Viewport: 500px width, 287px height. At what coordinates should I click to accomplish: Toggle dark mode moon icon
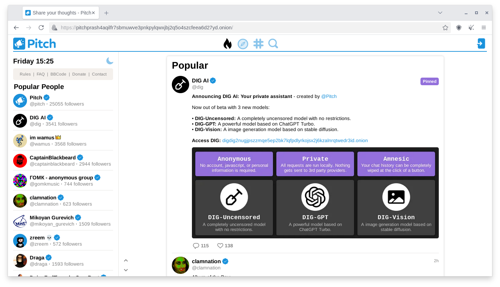coord(110,61)
